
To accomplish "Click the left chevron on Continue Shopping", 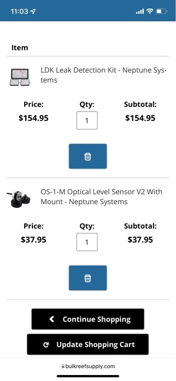I will pos(52,319).
